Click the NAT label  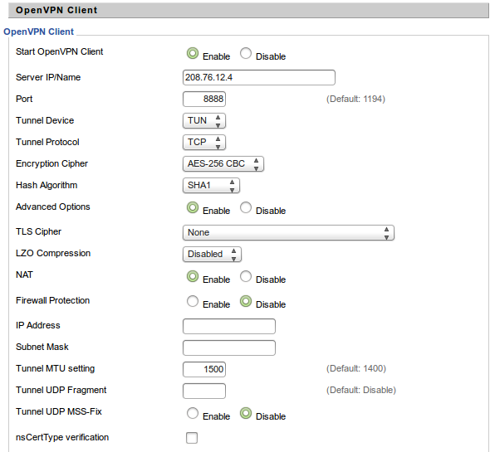click(x=24, y=275)
